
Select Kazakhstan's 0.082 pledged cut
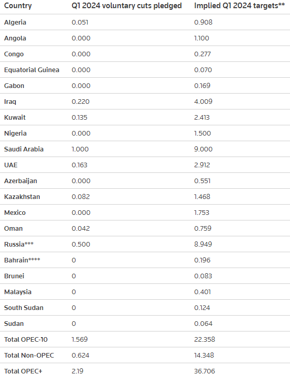click(81, 196)
